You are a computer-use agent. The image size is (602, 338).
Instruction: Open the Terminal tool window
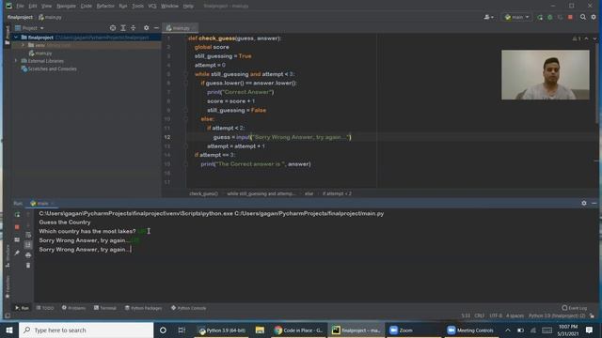(105, 308)
